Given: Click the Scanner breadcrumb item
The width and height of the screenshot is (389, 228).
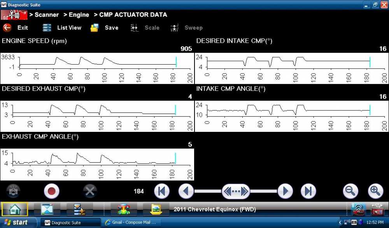Looking at the screenshot, I should [46, 15].
